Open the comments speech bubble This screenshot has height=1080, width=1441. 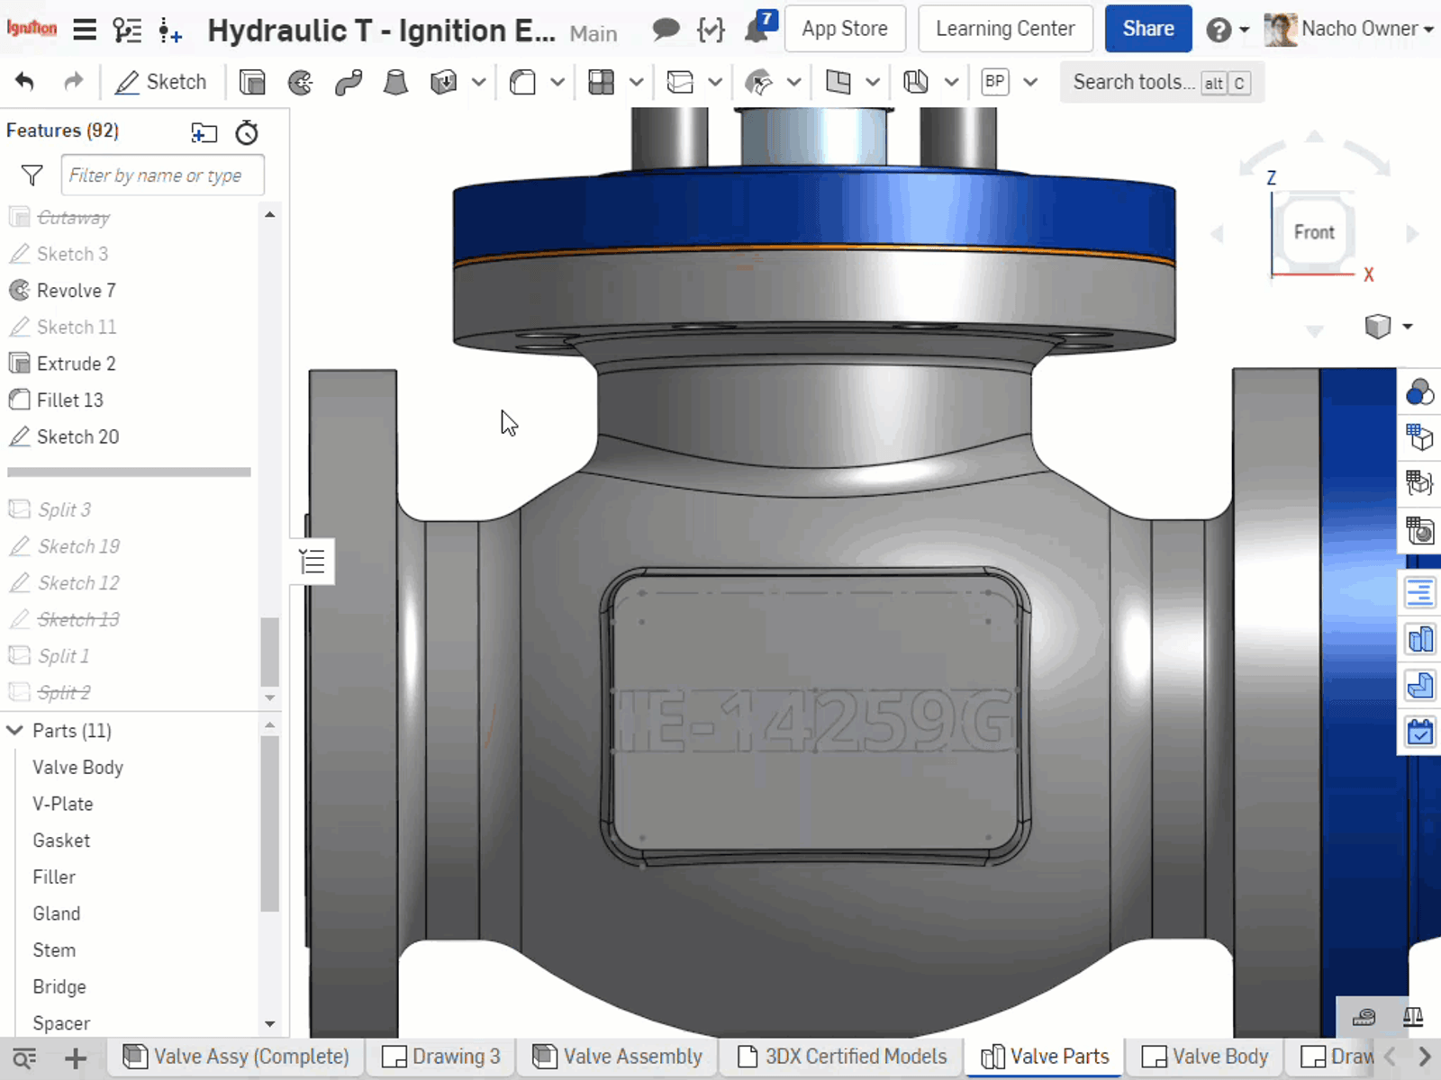tap(666, 30)
